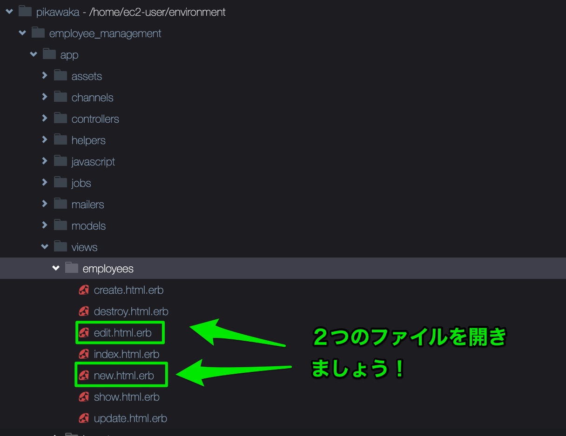566x436 pixels.
Task: Click the ERB icon next to index.html.erb
Action: pyautogui.click(x=84, y=354)
